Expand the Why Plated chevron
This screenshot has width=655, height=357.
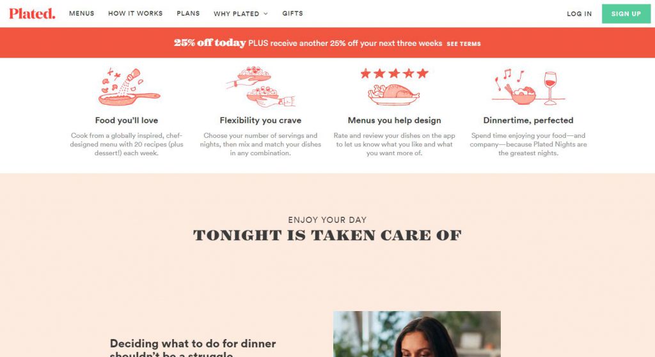265,14
